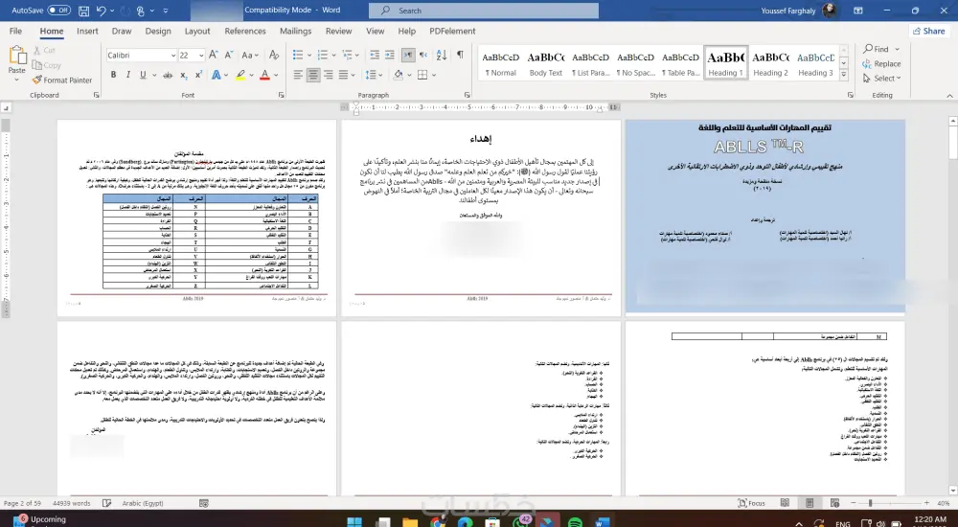Screen dimensions: 958x527
Task: Switch to Focus mode in the status bar
Action: (x=752, y=503)
